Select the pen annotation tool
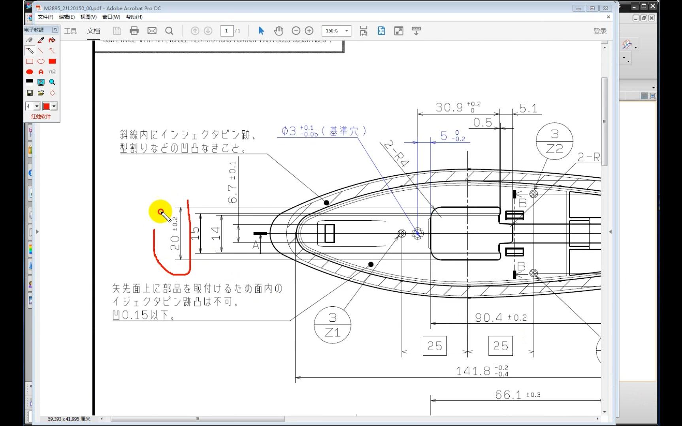The image size is (682, 426). [x=41, y=40]
